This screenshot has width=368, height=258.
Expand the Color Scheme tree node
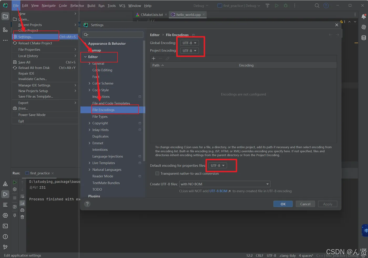tap(90, 83)
